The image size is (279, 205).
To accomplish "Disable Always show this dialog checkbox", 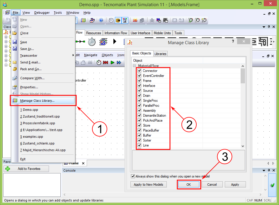I will pyautogui.click(x=133, y=176).
